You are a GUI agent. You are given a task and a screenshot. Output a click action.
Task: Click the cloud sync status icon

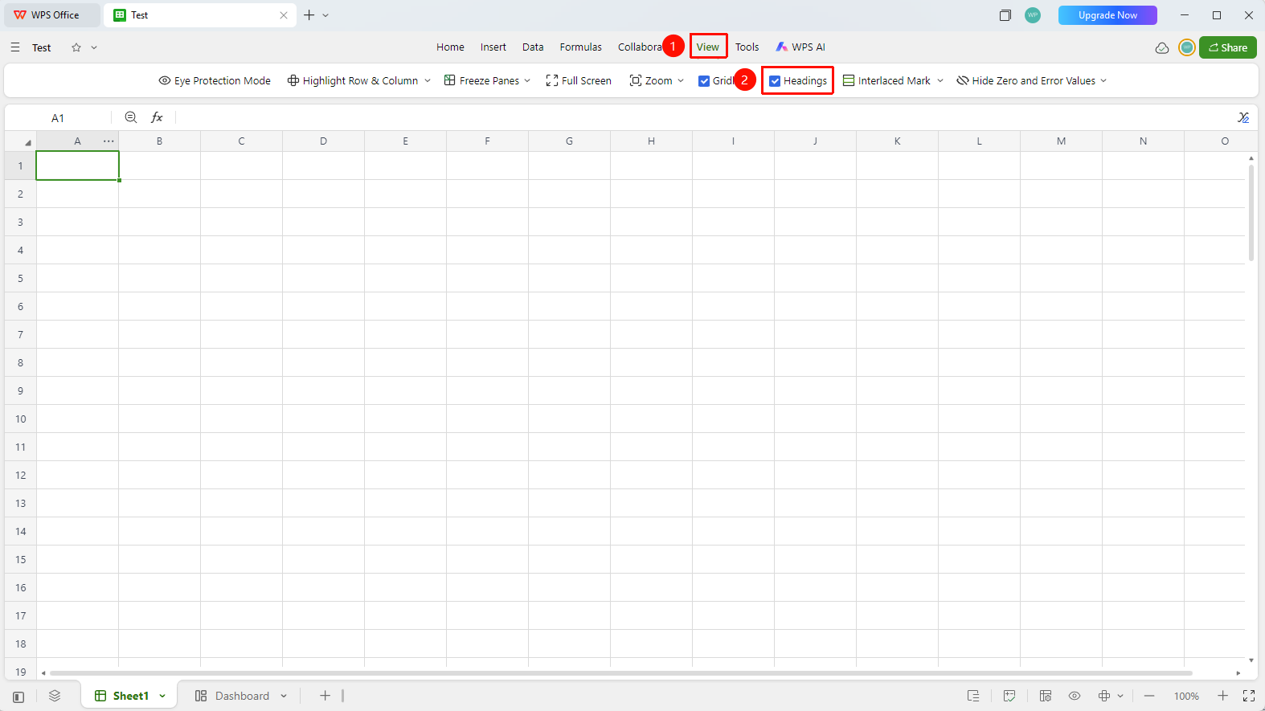coord(1162,47)
